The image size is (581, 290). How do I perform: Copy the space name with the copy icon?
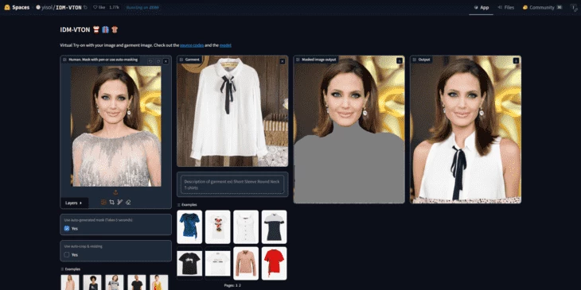click(x=86, y=7)
